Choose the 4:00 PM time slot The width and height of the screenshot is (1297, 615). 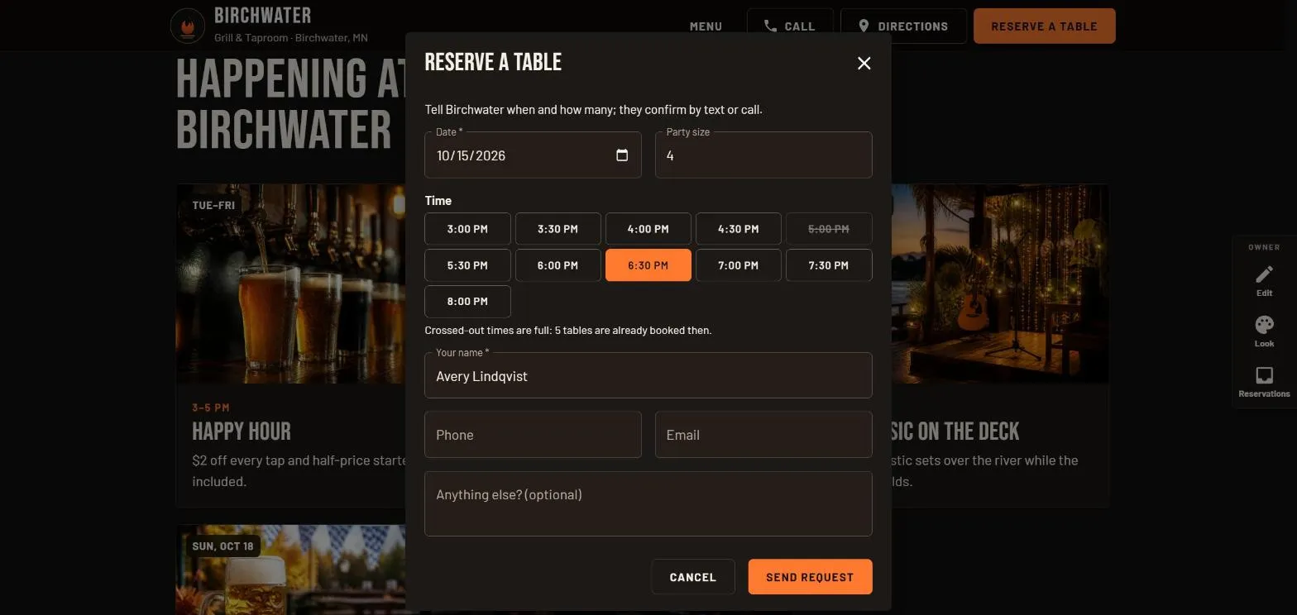(x=648, y=229)
